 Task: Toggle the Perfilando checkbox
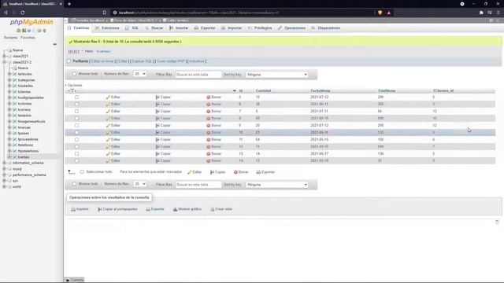click(69, 61)
